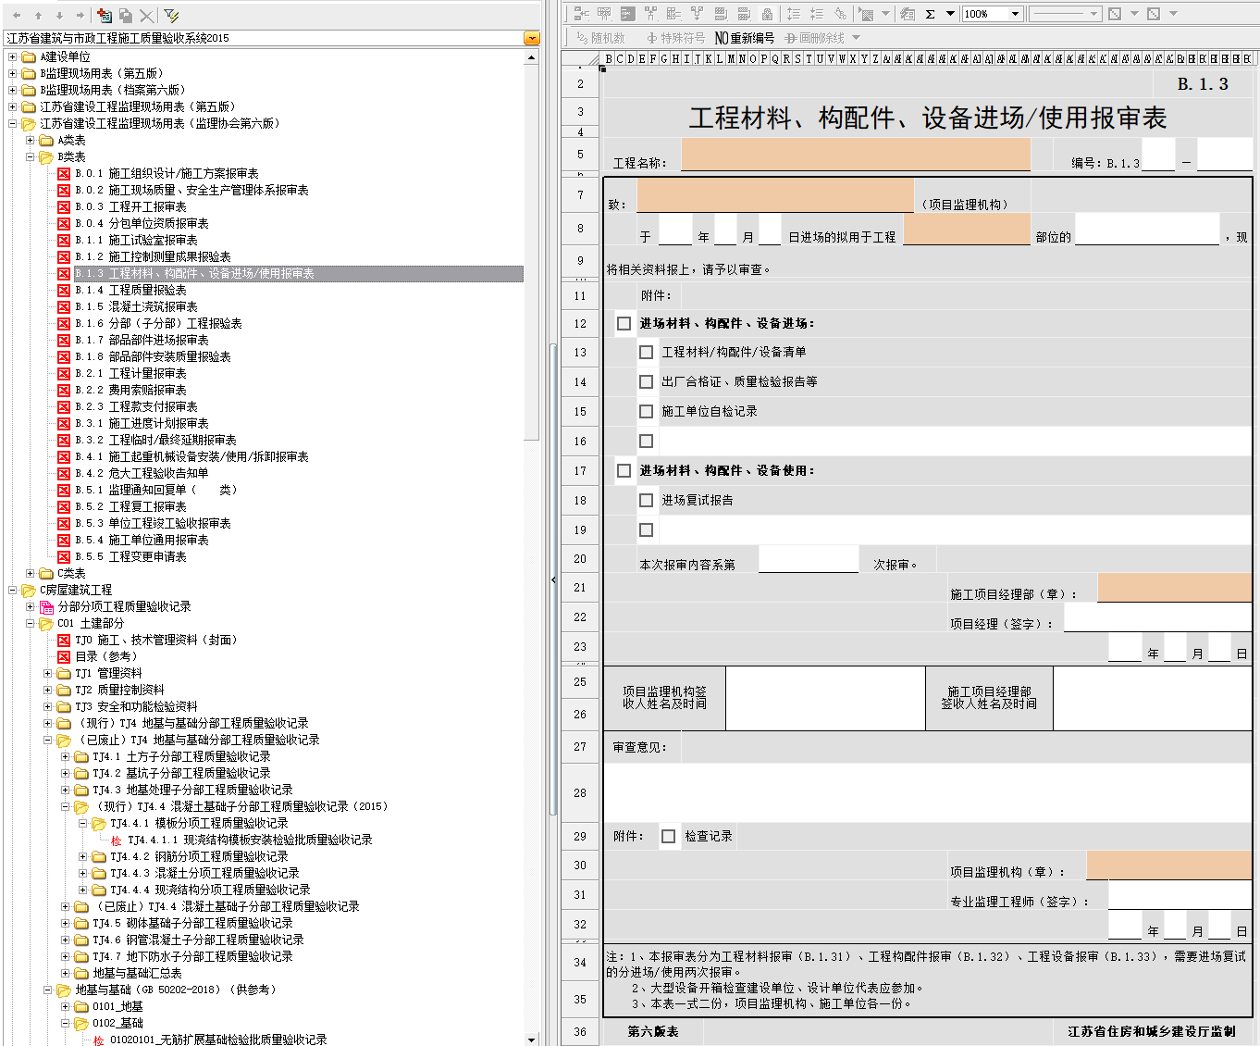Image resolution: width=1260 pixels, height=1046 pixels.
Task: Click the form icon beside B.5.5 工程变更申请表
Action: point(64,557)
